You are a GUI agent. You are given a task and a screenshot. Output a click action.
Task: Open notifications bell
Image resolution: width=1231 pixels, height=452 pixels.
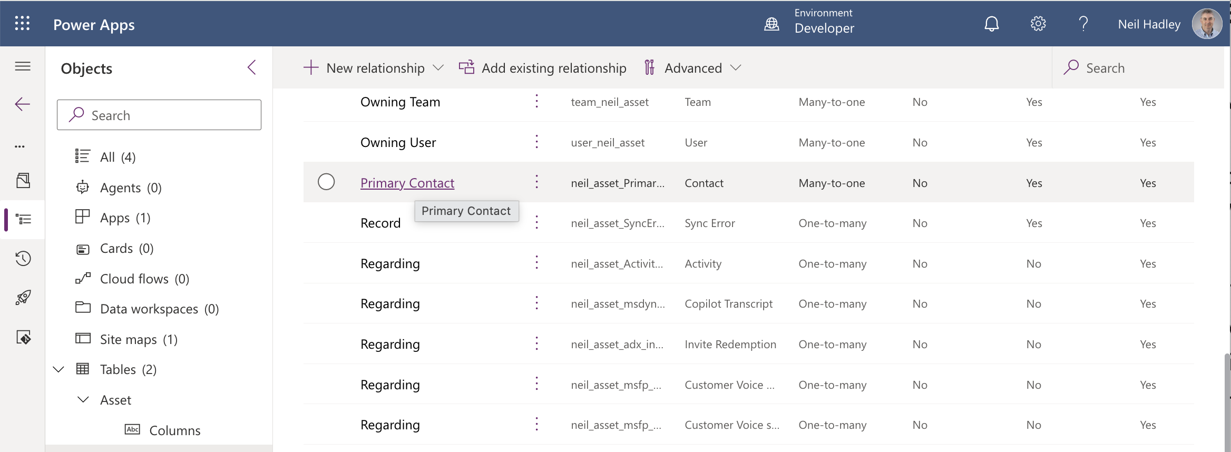pos(991,24)
